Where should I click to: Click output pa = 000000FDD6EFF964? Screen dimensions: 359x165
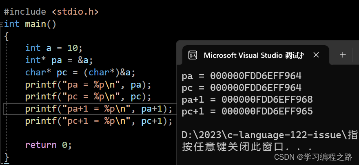click(242, 76)
